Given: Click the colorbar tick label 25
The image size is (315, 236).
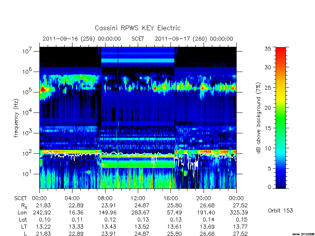Looking at the screenshot, I should point(268,87).
